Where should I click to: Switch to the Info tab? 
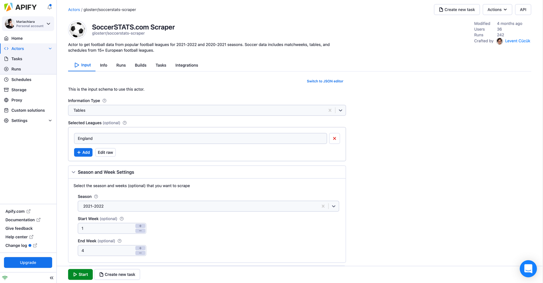(x=103, y=65)
